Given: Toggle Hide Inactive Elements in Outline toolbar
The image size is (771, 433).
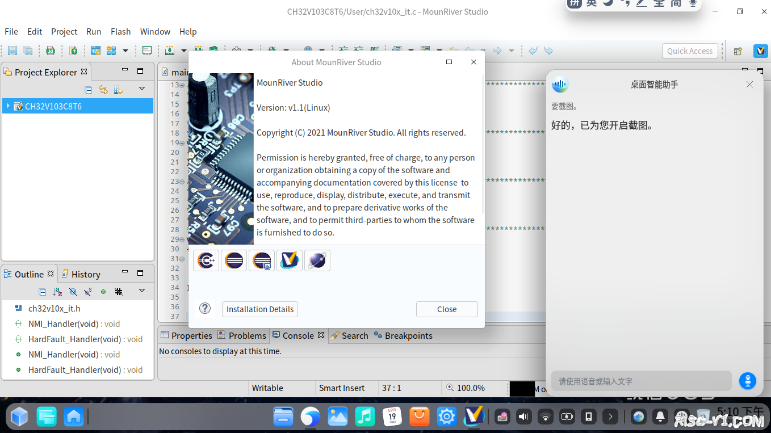Looking at the screenshot, I should (119, 292).
